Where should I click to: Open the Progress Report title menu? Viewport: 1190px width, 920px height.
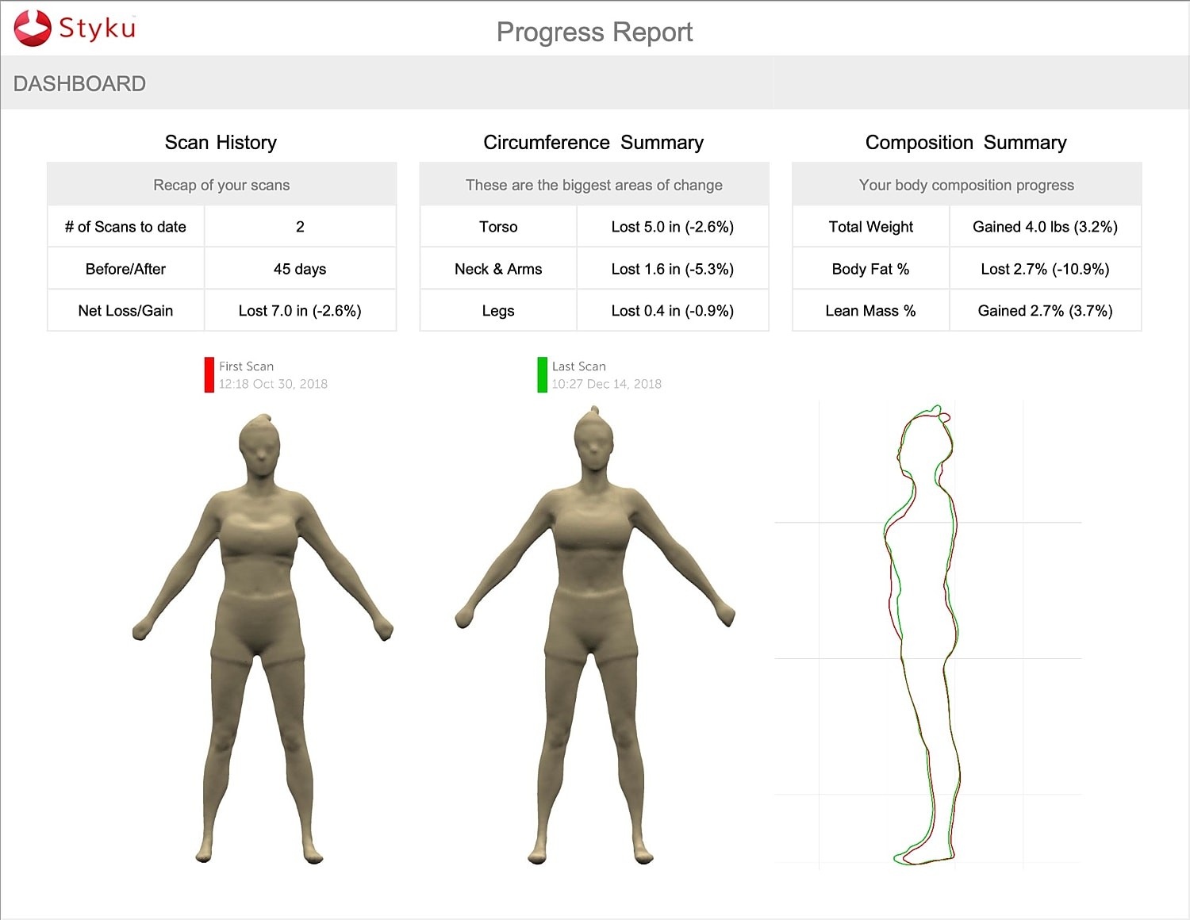click(594, 33)
